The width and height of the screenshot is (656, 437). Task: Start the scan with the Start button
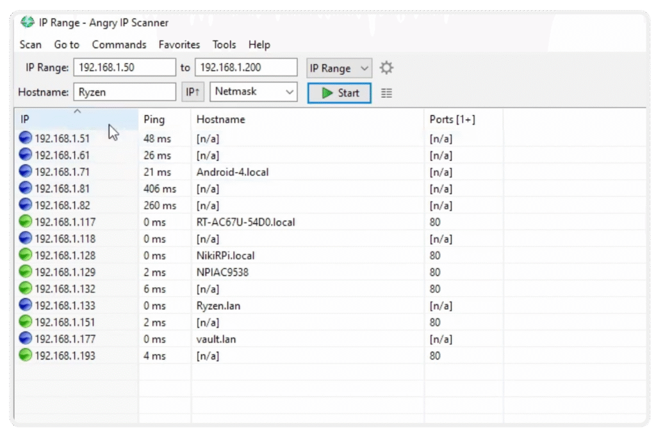340,93
